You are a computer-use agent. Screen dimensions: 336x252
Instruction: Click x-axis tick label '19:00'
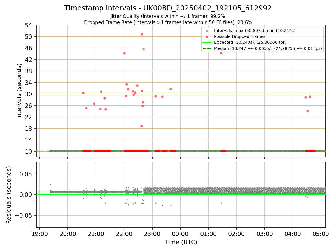pyautogui.click(x=40, y=234)
